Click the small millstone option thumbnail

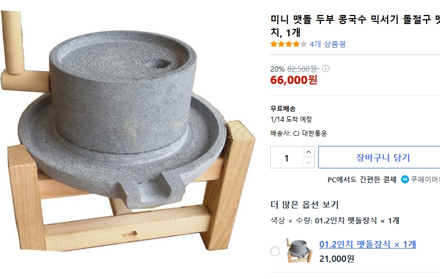(x=300, y=251)
